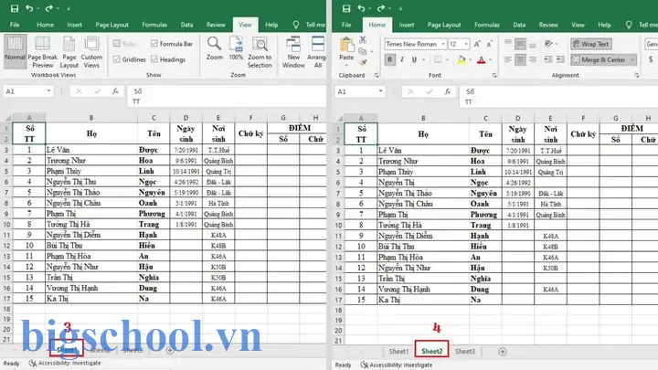The image size is (658, 370).
Task: Copy the selection
Action: pyautogui.click(x=362, y=51)
